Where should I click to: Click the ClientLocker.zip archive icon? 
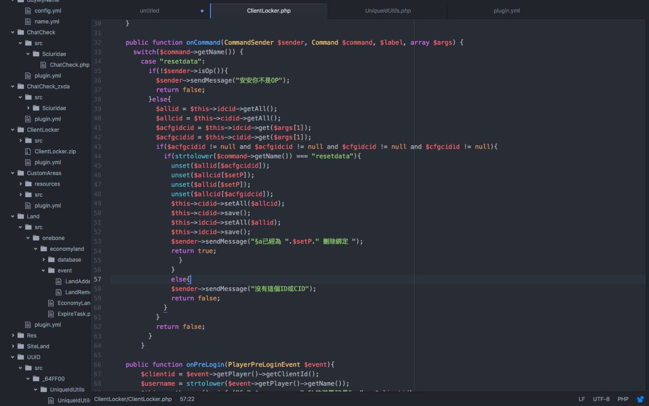click(x=28, y=151)
